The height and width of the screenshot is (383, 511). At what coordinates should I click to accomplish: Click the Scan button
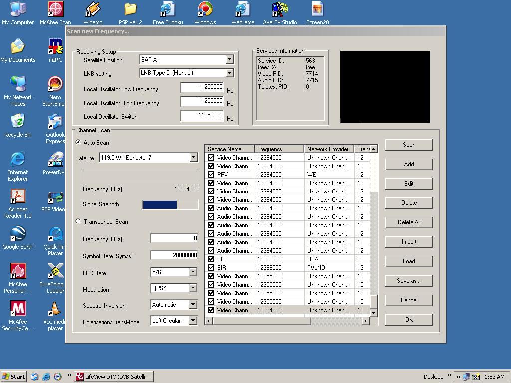tap(409, 145)
